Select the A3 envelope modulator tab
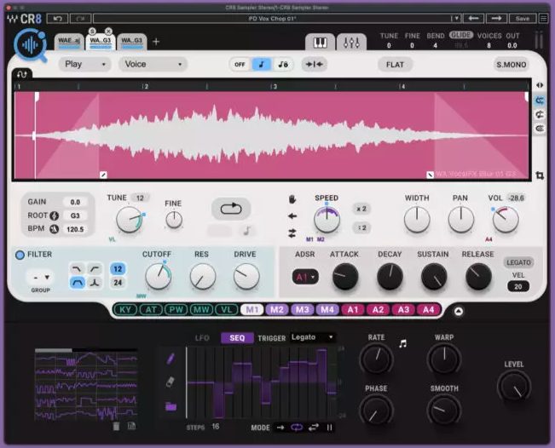Viewport: 555px width, 448px height. point(403,310)
